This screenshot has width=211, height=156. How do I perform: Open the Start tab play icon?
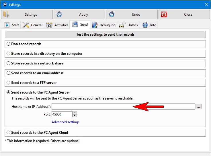coord(7,25)
